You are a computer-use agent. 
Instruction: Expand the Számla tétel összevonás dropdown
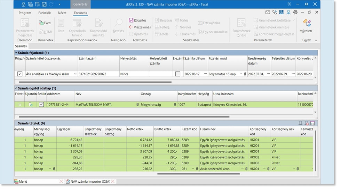76,74
